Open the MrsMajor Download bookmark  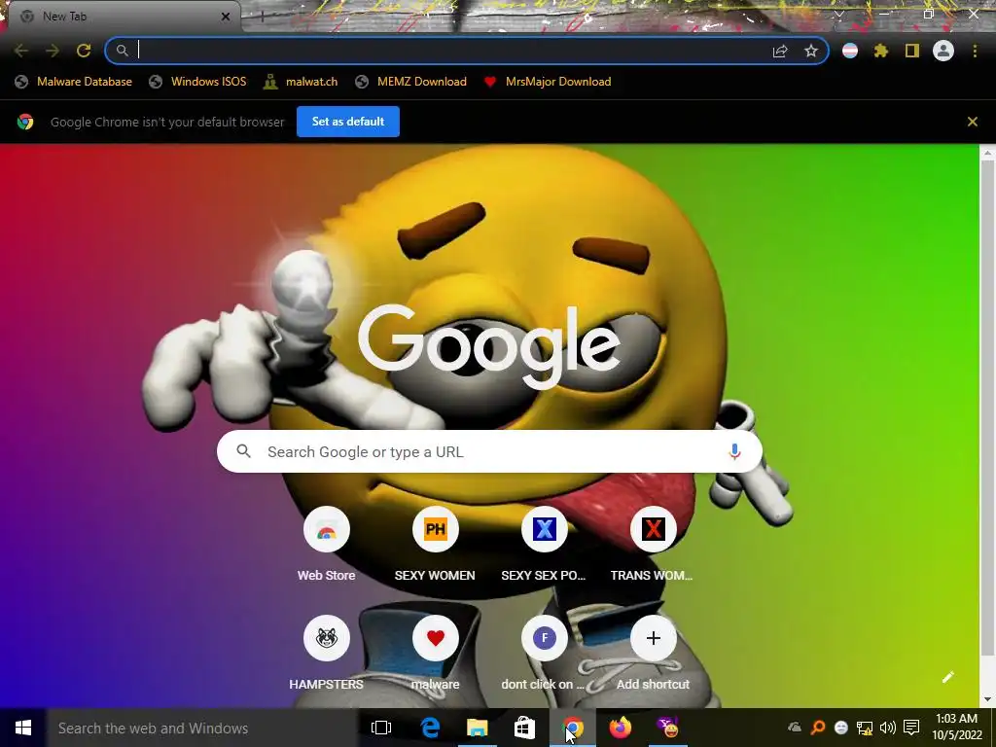click(547, 82)
